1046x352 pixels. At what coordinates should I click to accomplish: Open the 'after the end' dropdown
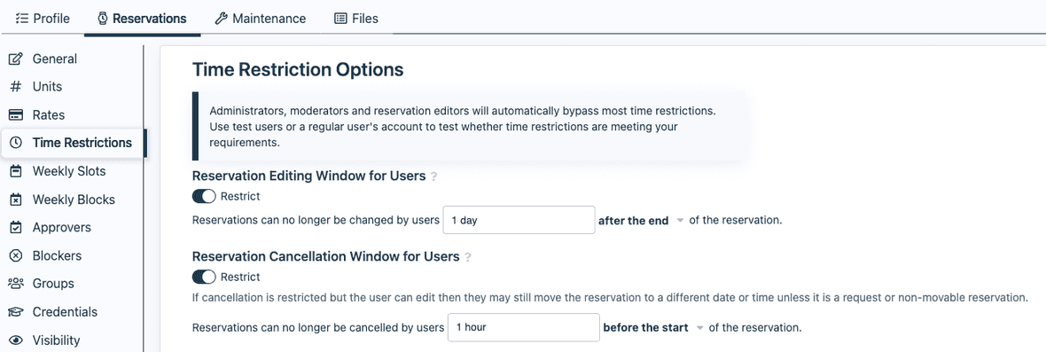point(641,221)
